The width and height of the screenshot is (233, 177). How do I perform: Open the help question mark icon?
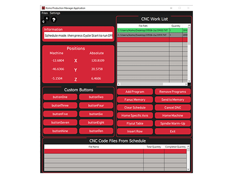[54, 20]
